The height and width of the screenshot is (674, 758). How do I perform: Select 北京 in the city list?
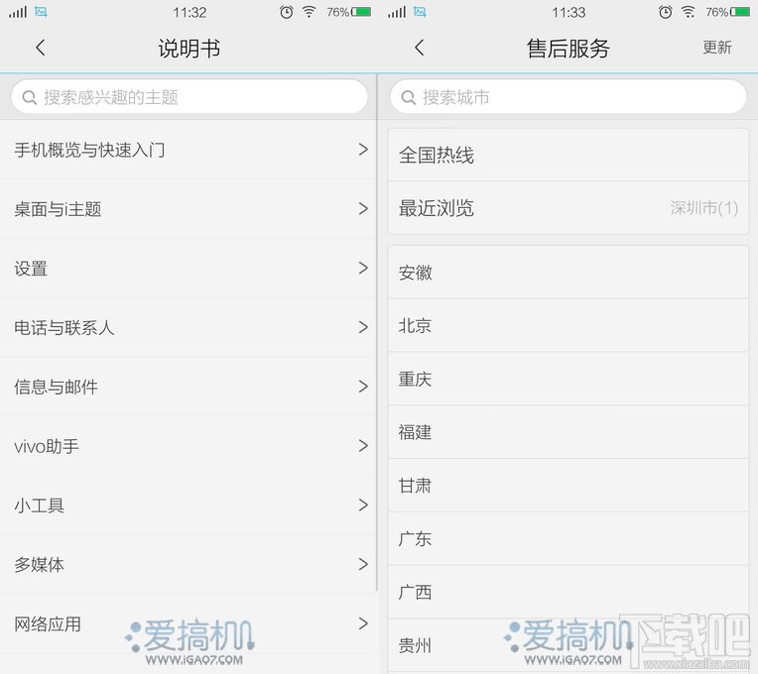(568, 326)
